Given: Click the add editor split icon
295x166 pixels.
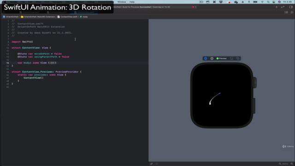Looking at the screenshot, I should tap(292, 12).
